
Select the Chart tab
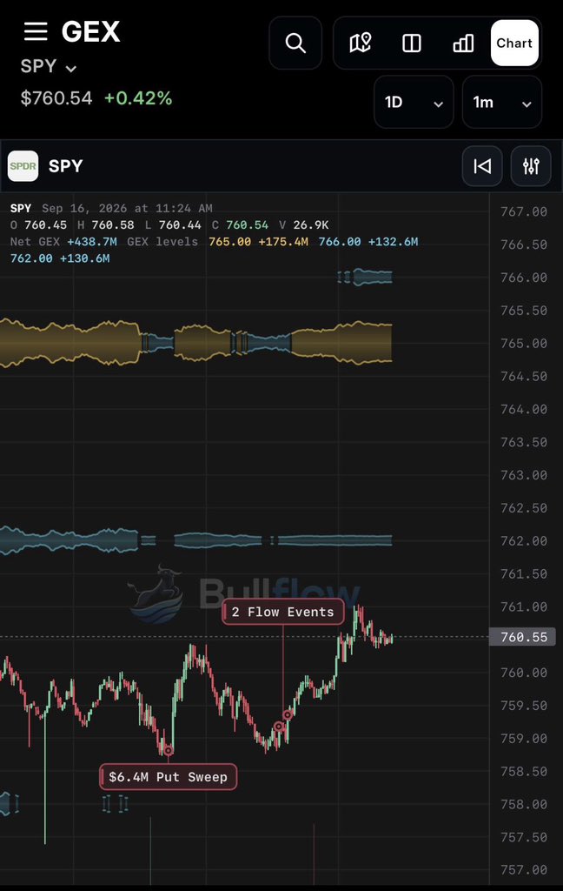pyautogui.click(x=514, y=44)
